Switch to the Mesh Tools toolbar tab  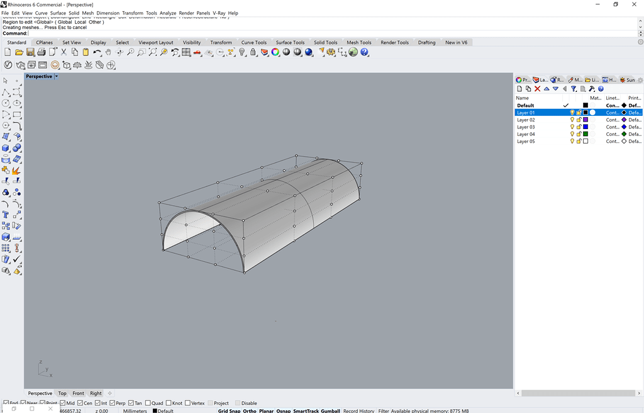[x=358, y=42]
